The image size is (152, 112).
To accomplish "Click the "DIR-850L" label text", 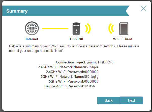I will tap(77, 39).
